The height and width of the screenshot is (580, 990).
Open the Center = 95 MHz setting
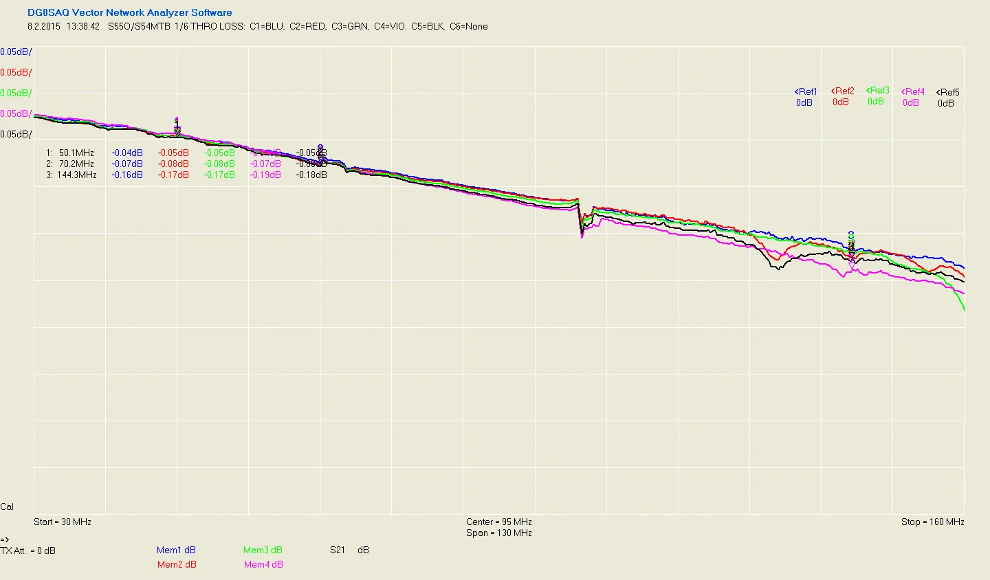[x=499, y=522]
